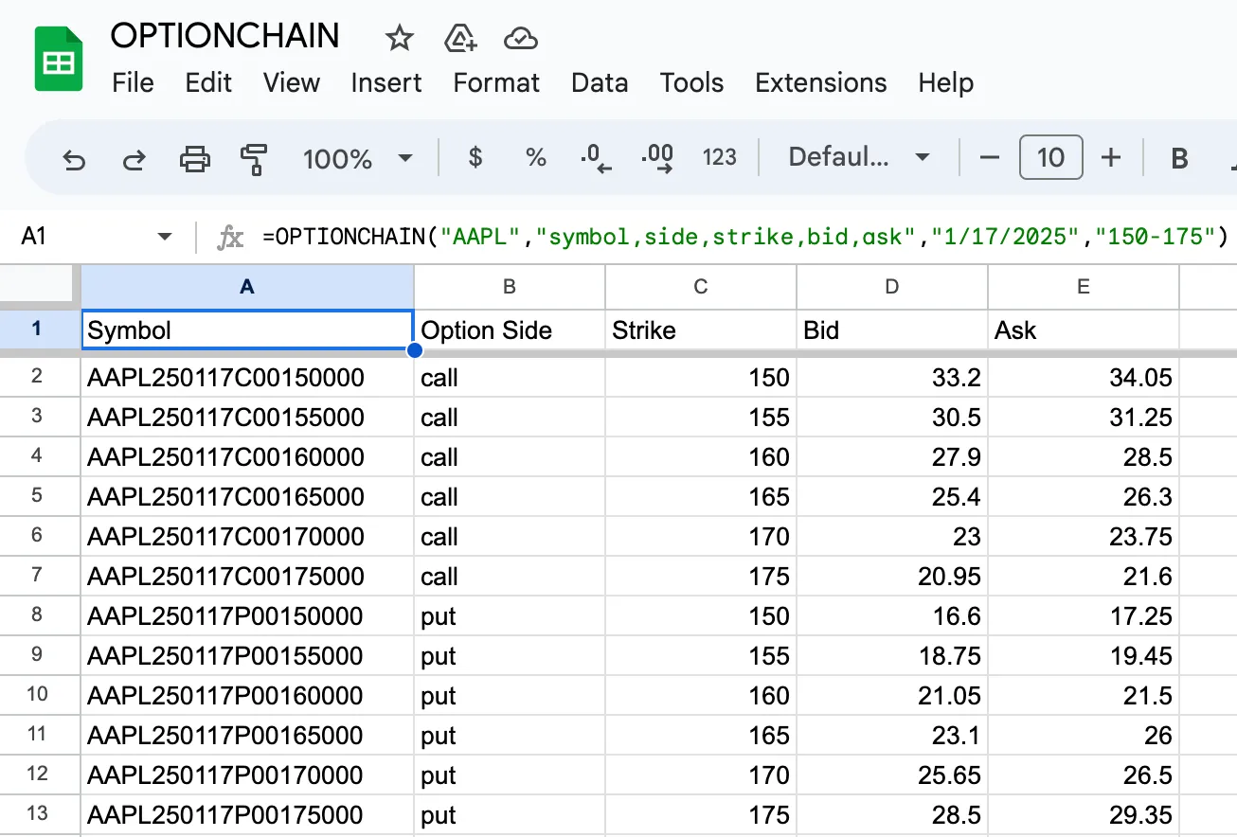1237x837 pixels.
Task: Open more number formats 123
Action: [x=719, y=157]
